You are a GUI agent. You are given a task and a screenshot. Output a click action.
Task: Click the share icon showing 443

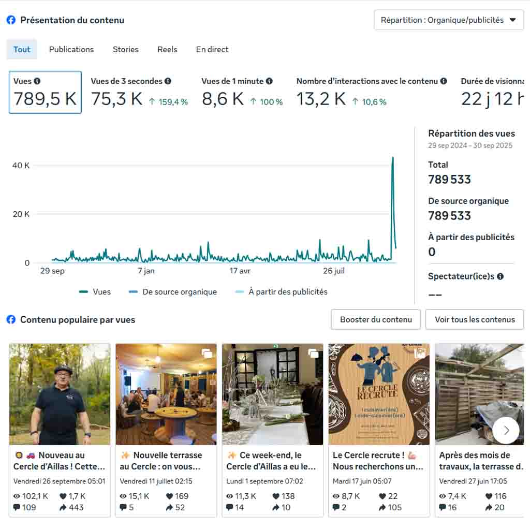tap(63, 507)
